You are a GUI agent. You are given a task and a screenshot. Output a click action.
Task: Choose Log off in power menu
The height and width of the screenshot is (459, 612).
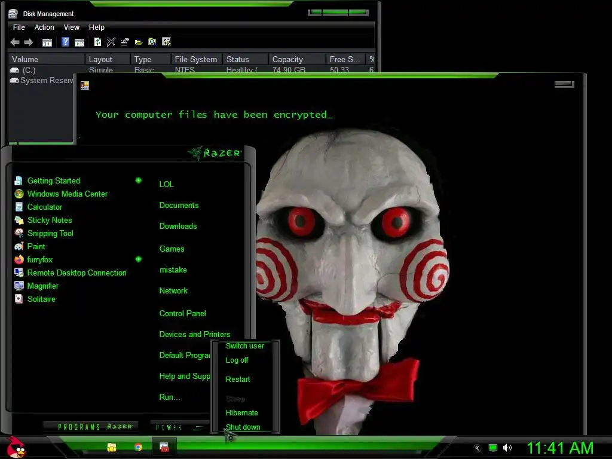[x=237, y=360]
